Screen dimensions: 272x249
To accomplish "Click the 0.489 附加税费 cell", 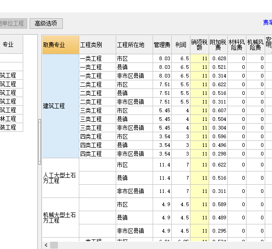I will (x=218, y=218).
